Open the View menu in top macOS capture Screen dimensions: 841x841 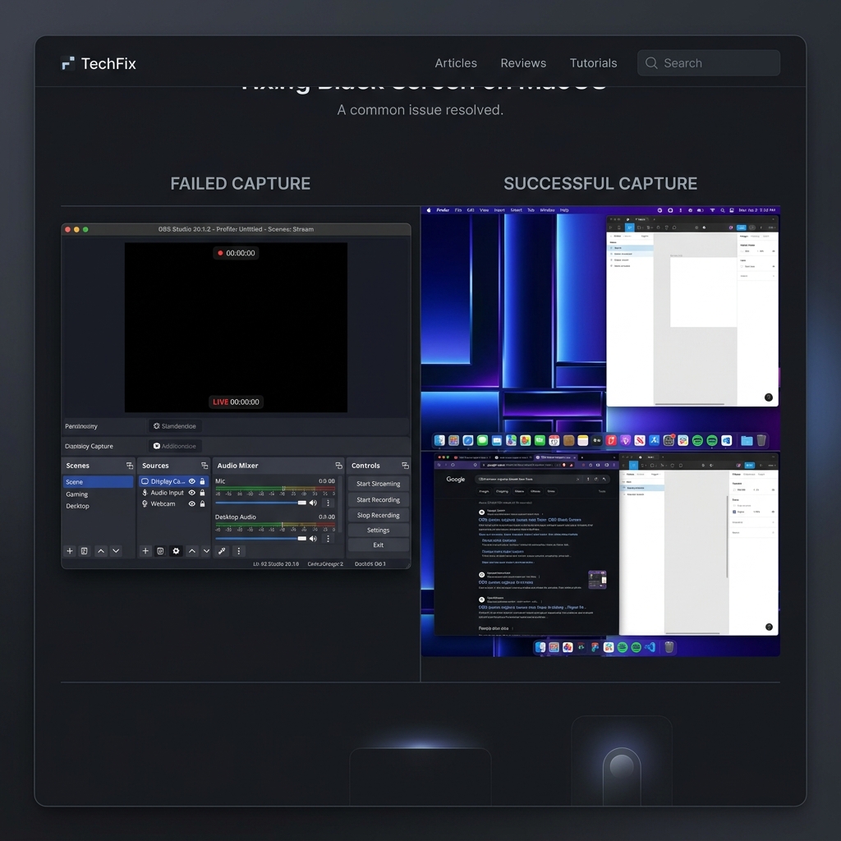[485, 210]
